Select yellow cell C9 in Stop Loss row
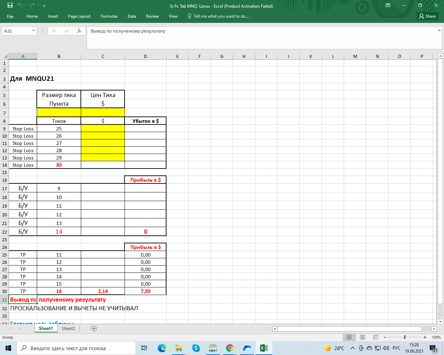The width and height of the screenshot is (444, 355). pyautogui.click(x=103, y=129)
